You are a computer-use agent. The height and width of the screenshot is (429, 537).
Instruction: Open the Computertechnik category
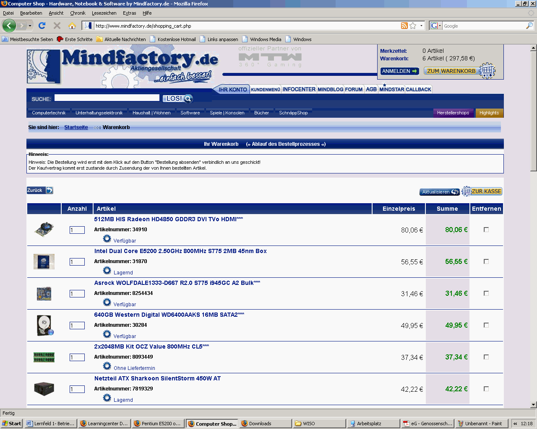coord(49,113)
